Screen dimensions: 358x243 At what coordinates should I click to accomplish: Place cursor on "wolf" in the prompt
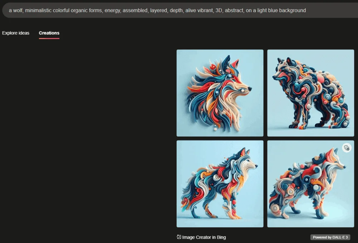(x=18, y=10)
